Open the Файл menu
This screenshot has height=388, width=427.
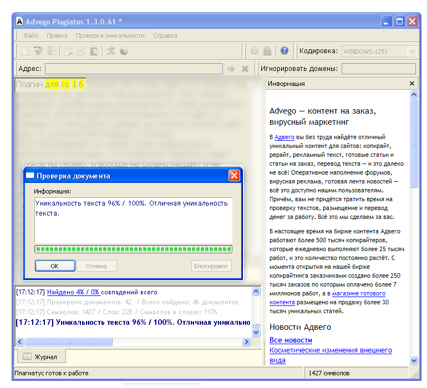(x=30, y=35)
